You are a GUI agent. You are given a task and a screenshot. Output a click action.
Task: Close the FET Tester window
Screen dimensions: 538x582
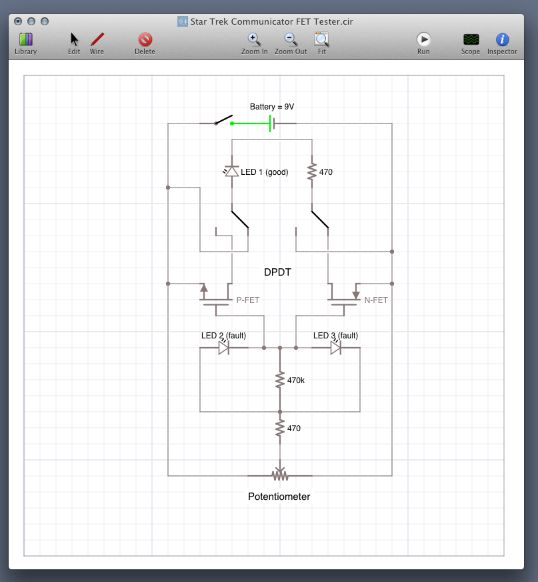click(x=18, y=21)
